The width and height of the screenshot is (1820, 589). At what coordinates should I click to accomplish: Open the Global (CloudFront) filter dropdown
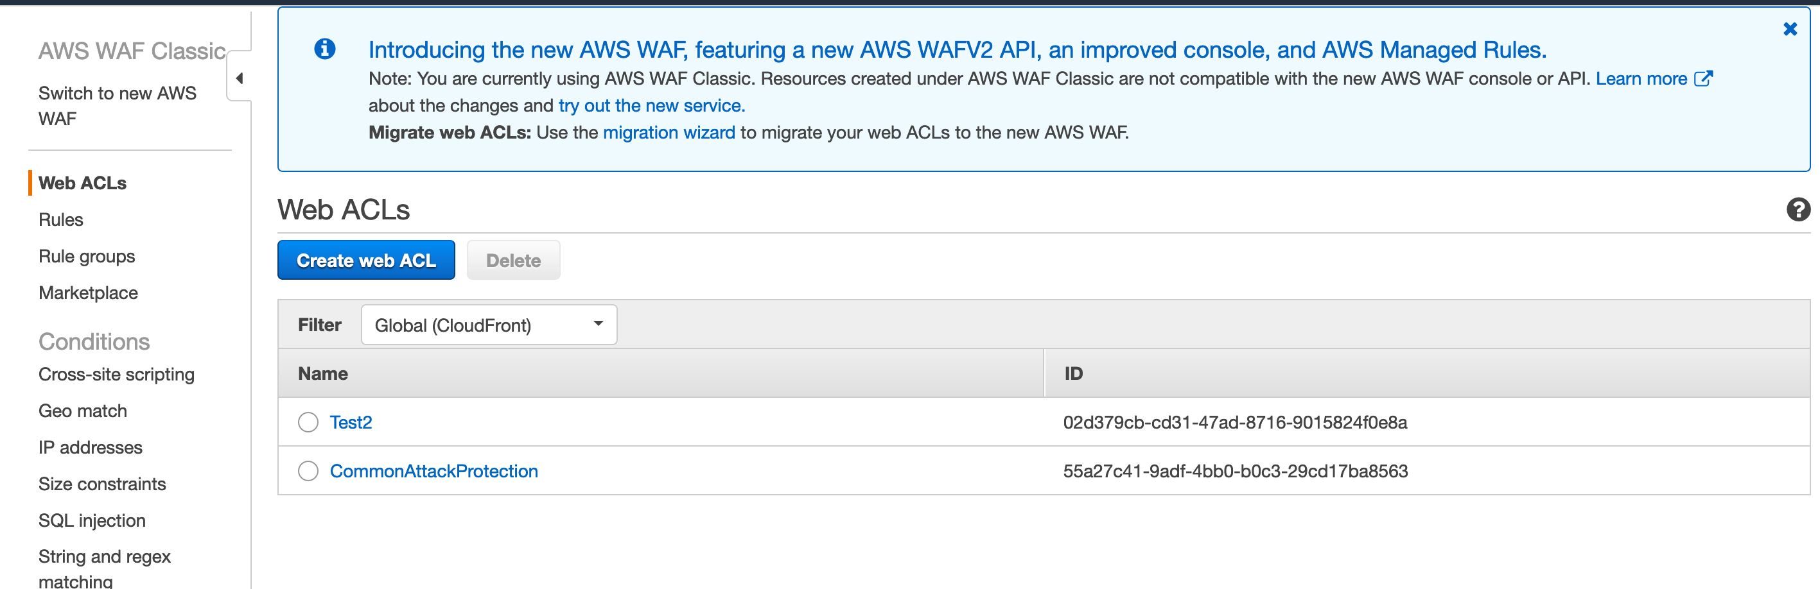[x=489, y=325]
